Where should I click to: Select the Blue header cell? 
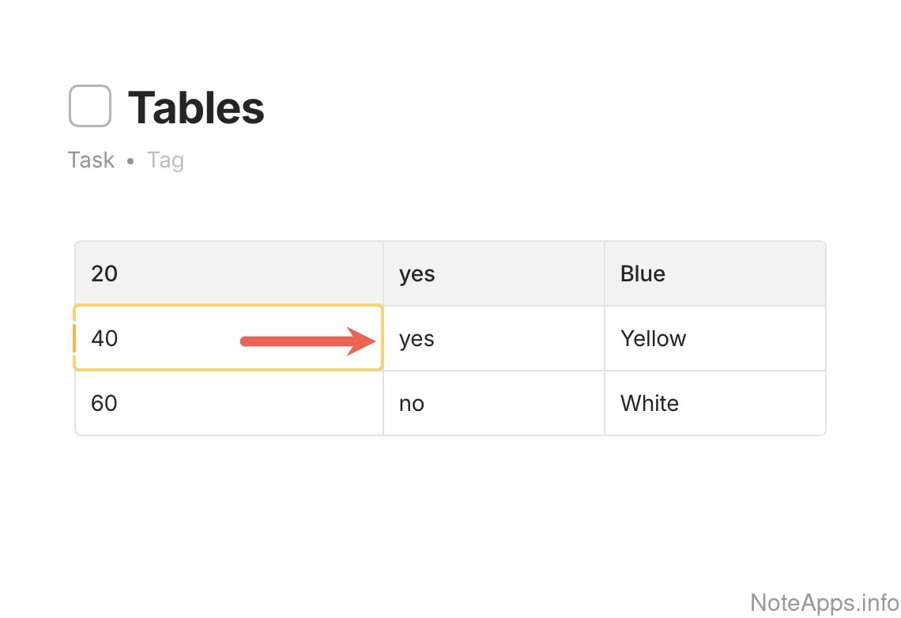click(714, 273)
